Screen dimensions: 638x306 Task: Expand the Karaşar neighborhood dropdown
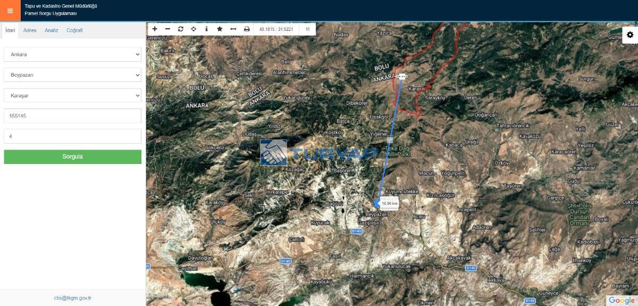coord(72,96)
